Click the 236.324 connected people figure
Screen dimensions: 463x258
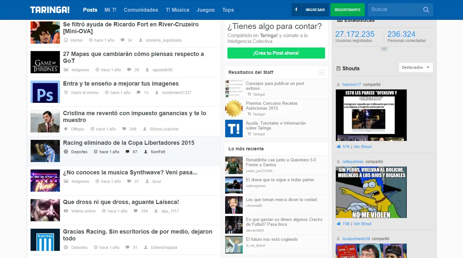click(x=402, y=34)
